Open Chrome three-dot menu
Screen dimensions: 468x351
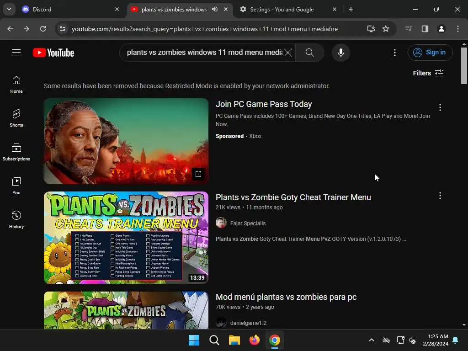pos(458,29)
